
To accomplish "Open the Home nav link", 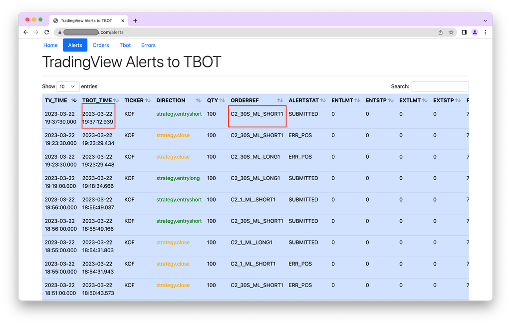I will (x=50, y=45).
